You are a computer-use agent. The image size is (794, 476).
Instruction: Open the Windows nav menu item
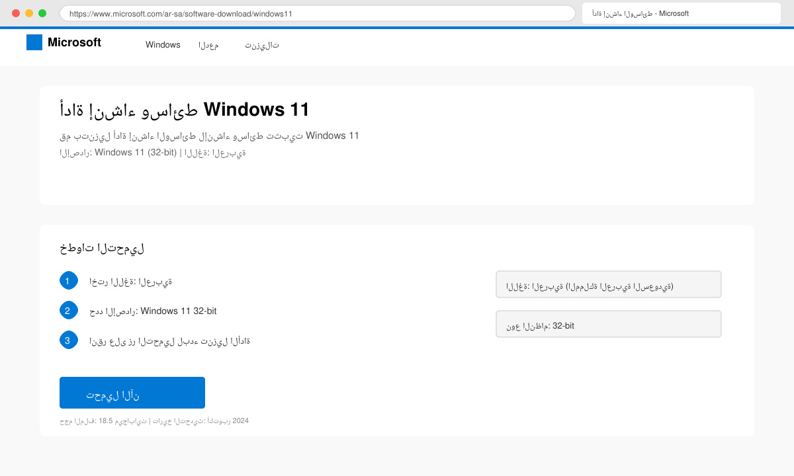(163, 45)
